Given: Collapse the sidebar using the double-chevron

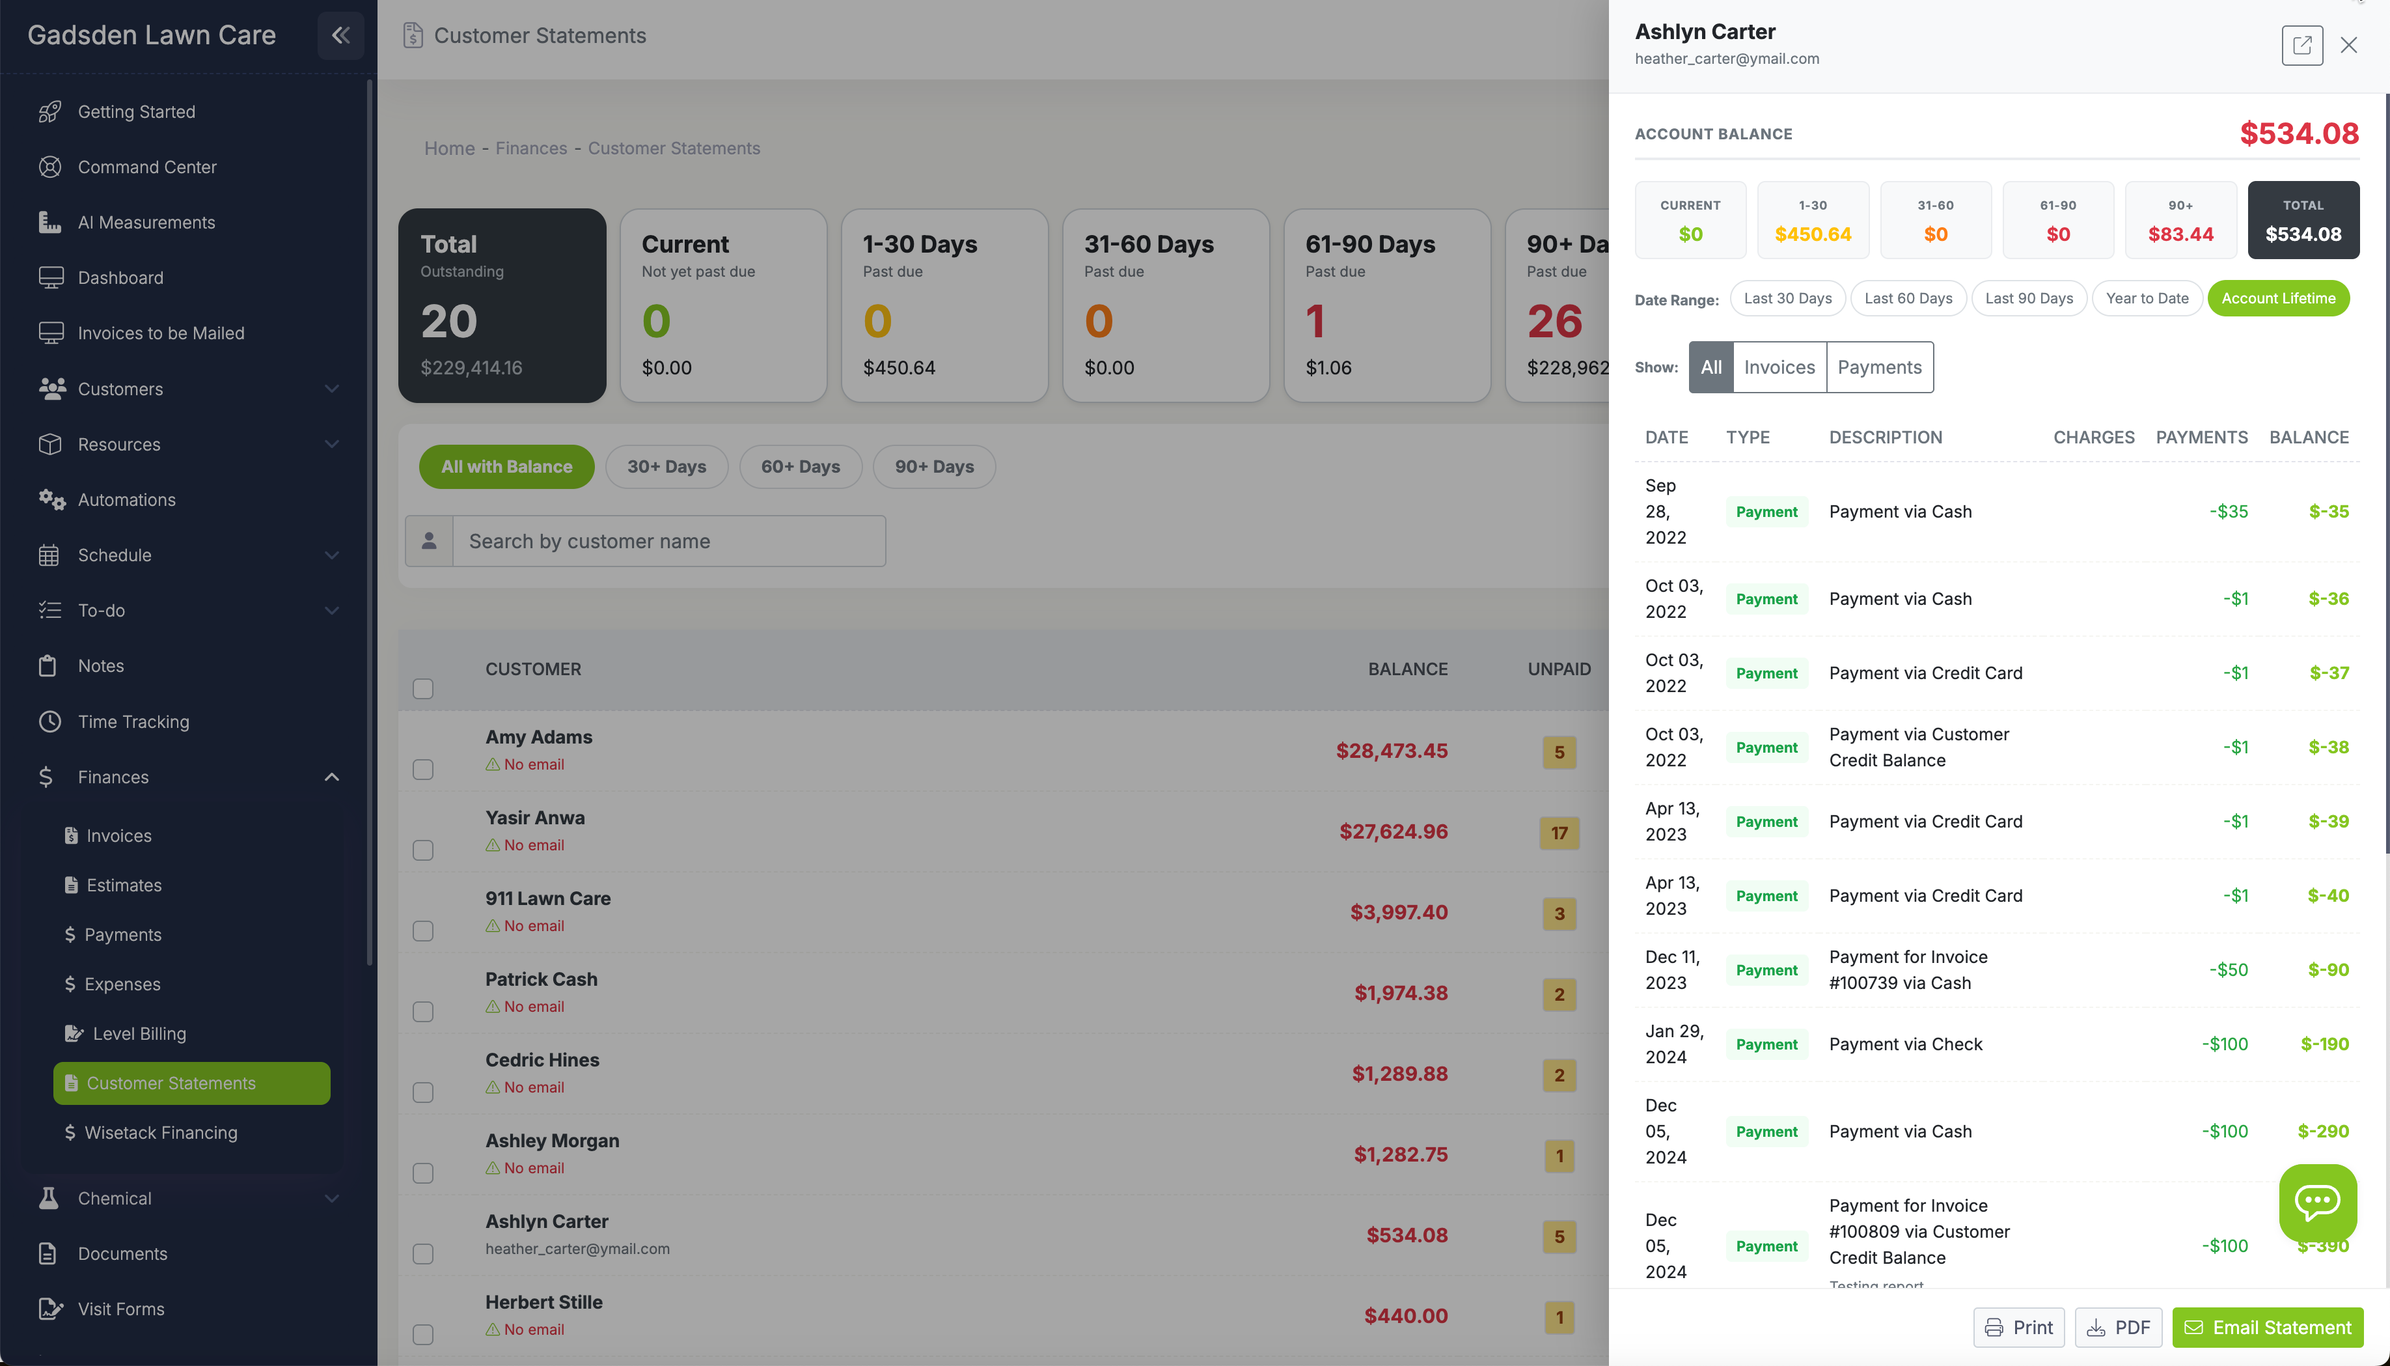Looking at the screenshot, I should pyautogui.click(x=339, y=36).
